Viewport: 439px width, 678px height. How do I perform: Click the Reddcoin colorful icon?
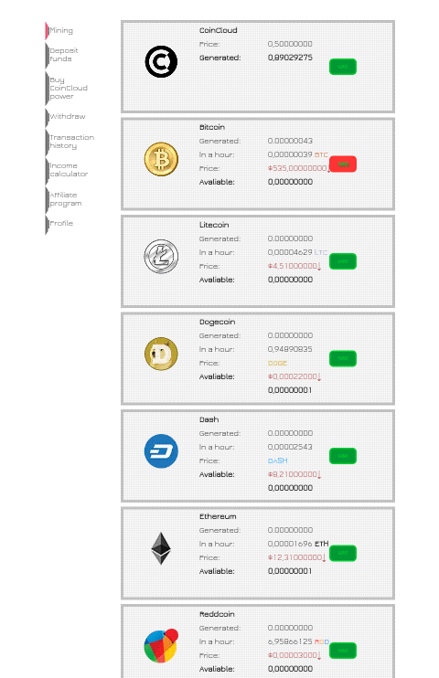click(x=161, y=646)
